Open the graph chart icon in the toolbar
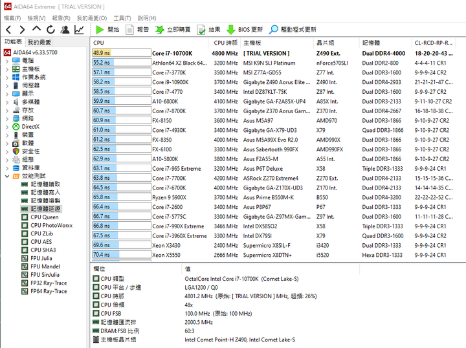This screenshot has height=348, width=466. click(x=79, y=30)
